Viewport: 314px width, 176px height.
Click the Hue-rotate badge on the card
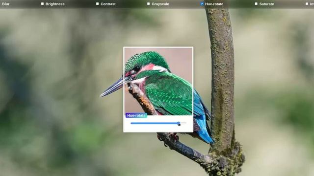(x=136, y=115)
